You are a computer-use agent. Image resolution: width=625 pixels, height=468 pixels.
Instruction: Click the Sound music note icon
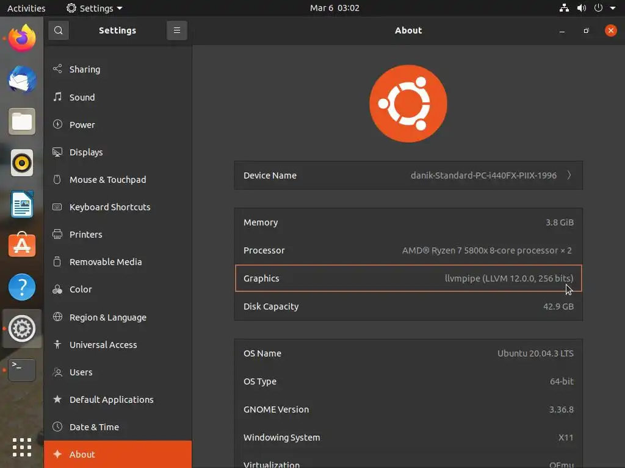pyautogui.click(x=57, y=97)
